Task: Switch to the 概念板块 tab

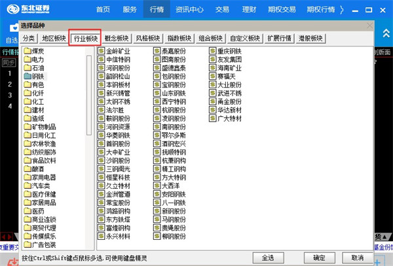Action: [118, 39]
